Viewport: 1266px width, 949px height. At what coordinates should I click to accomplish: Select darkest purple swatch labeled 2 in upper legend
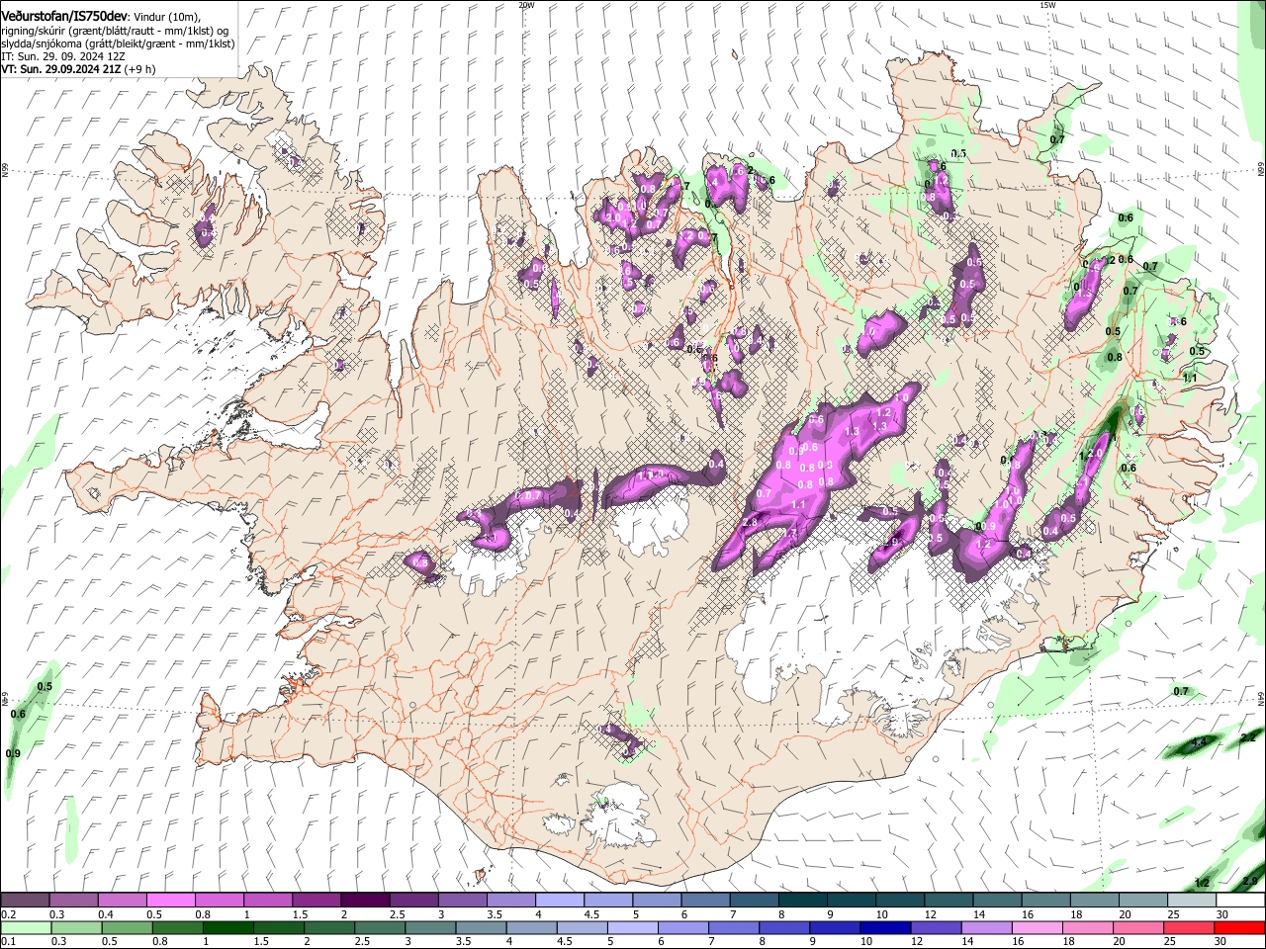coord(365,901)
